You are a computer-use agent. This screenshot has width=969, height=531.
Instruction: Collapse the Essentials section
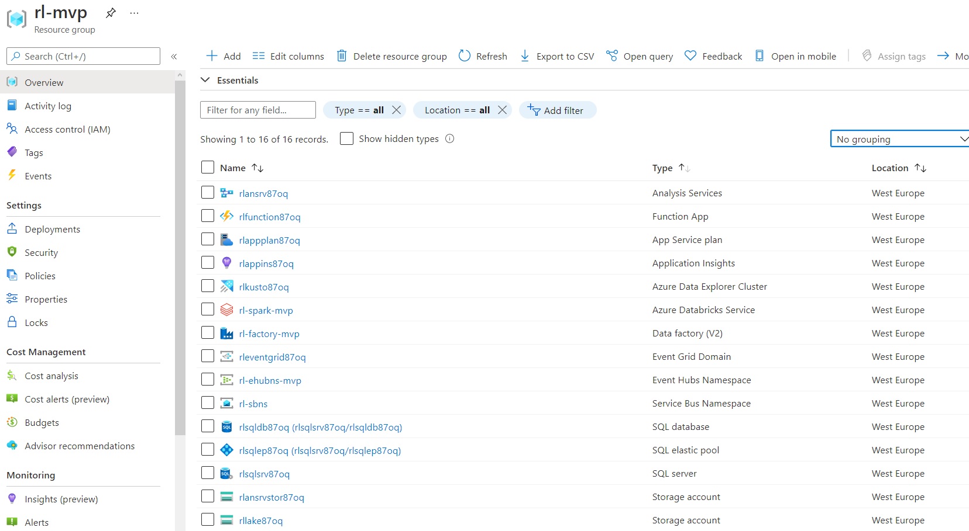click(205, 80)
